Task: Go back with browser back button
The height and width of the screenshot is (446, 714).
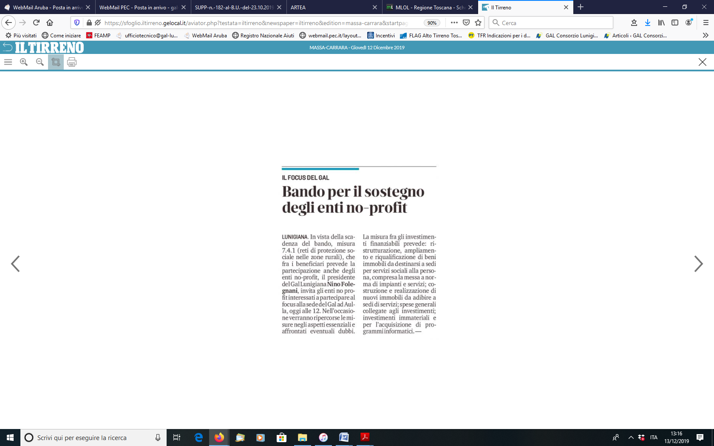Action: (x=8, y=23)
